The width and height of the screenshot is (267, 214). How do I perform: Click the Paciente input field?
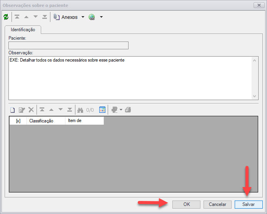[x=68, y=45]
